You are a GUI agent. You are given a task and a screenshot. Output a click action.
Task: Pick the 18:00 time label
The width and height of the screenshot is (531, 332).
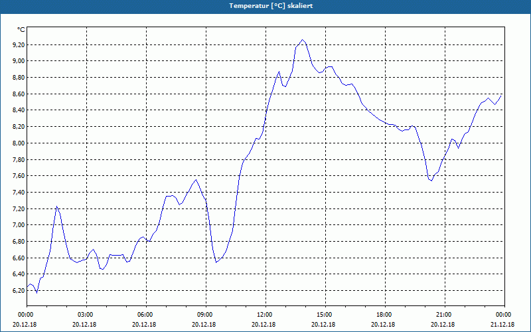[384, 315]
